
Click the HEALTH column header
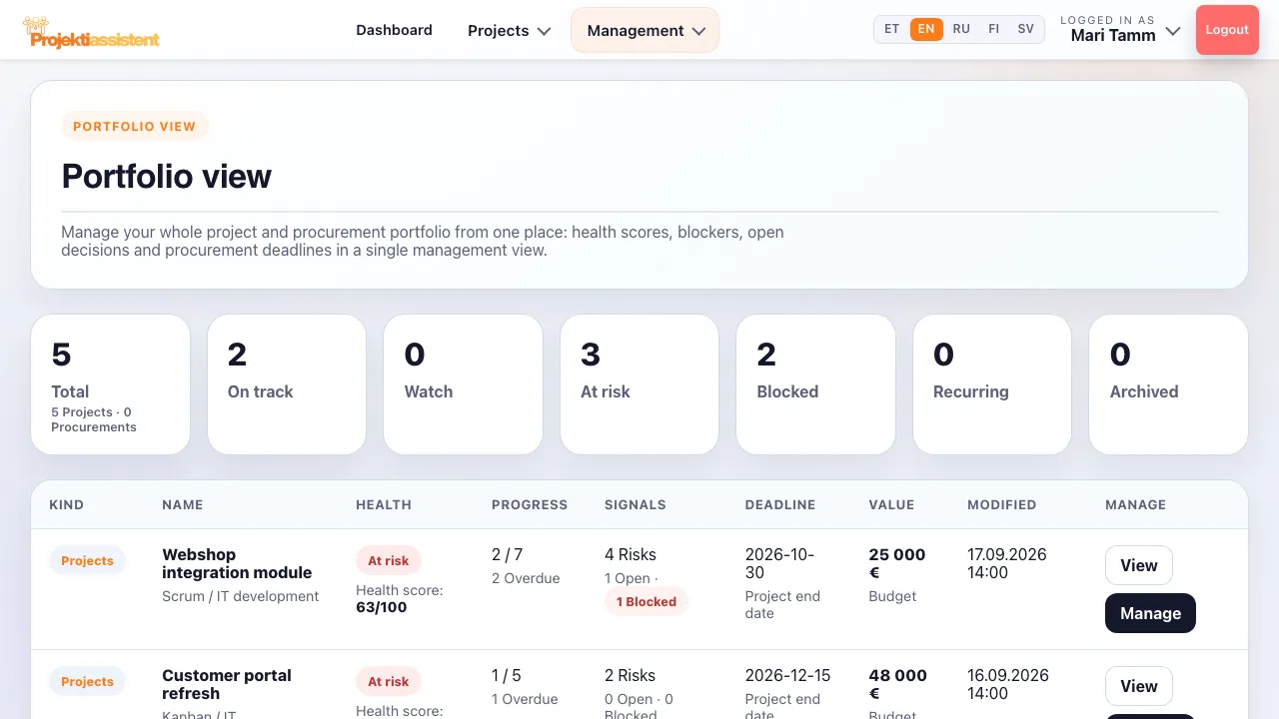click(x=384, y=505)
